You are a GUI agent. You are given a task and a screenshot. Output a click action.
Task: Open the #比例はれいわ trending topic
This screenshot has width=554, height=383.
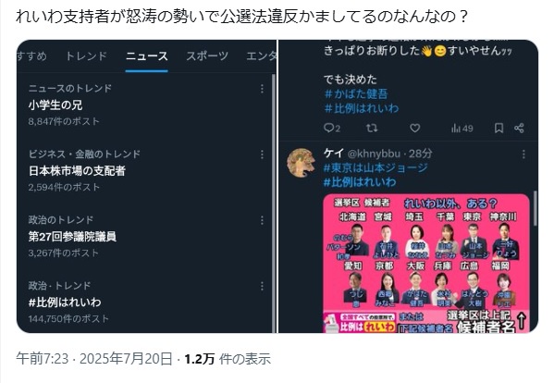coord(65,303)
